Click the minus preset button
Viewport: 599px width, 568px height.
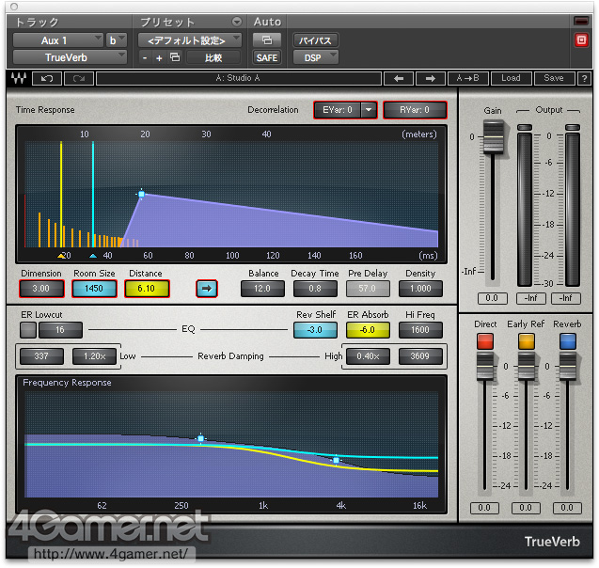click(145, 58)
